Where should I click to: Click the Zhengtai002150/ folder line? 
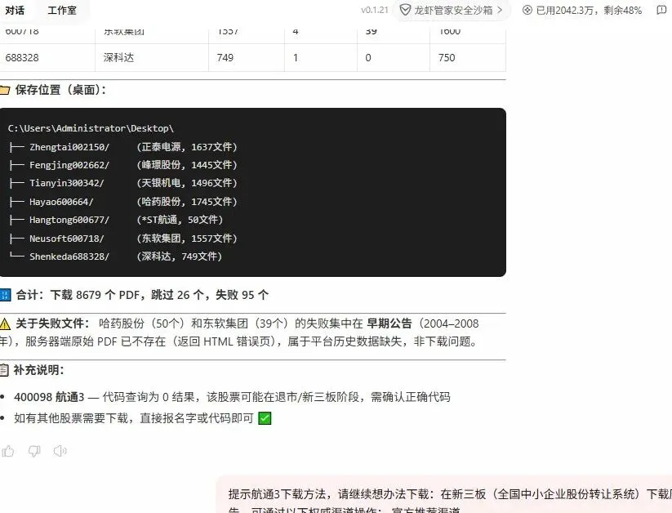69,147
